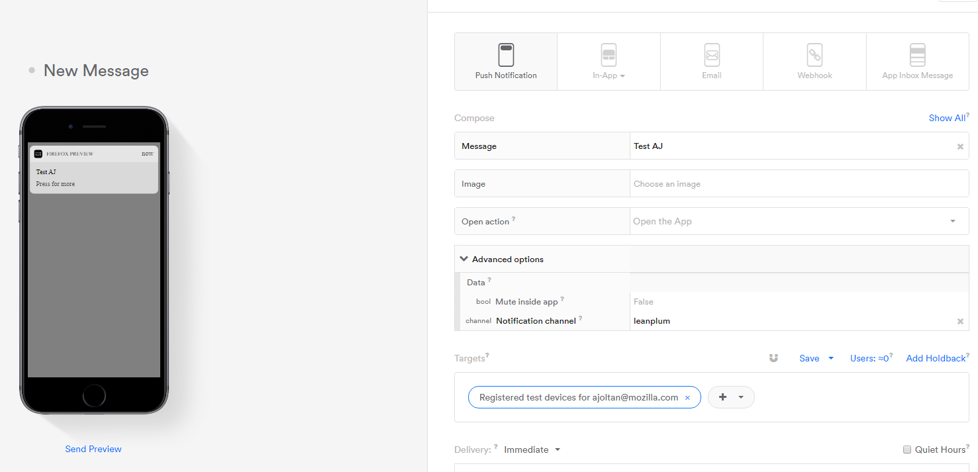This screenshot has width=978, height=472.
Task: Open the Open action dropdown
Action: (799, 221)
